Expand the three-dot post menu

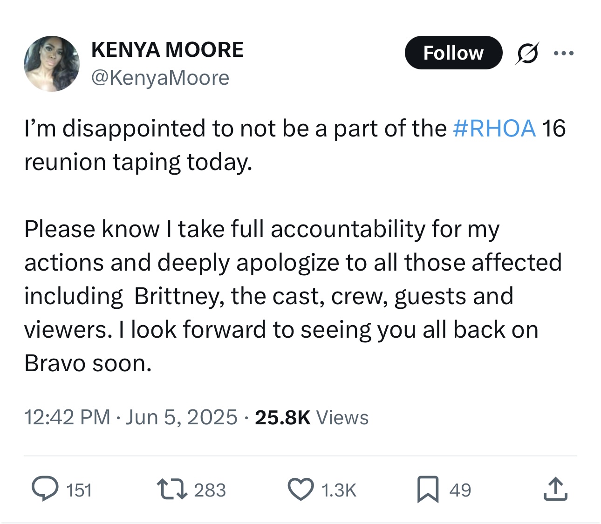tap(565, 53)
